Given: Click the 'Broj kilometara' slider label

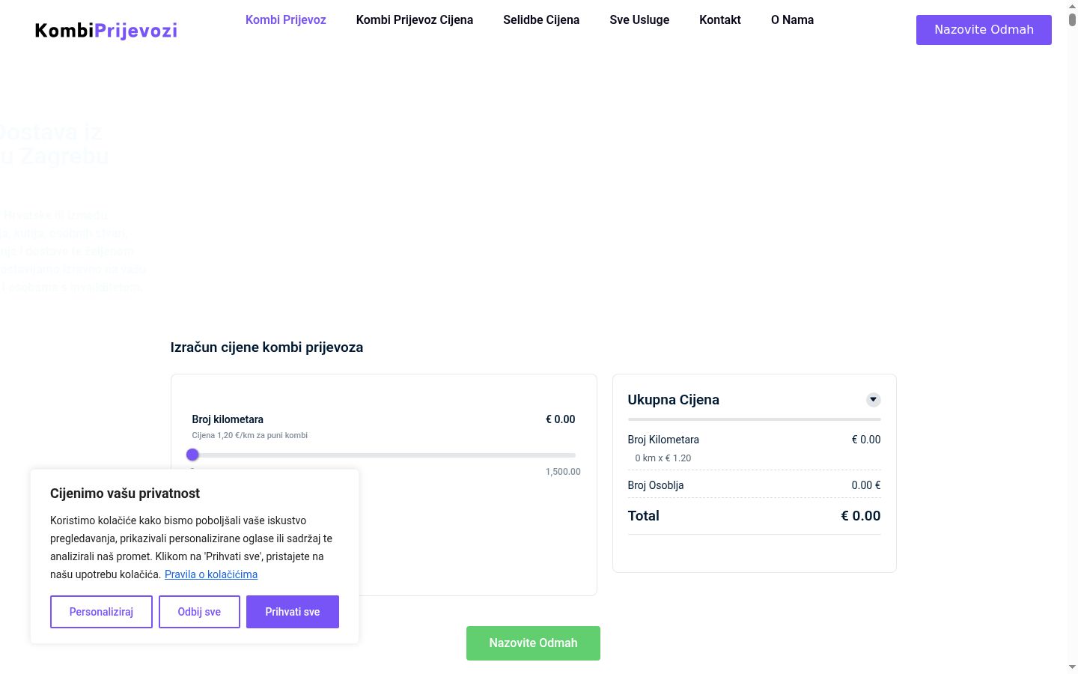Looking at the screenshot, I should (x=228, y=419).
